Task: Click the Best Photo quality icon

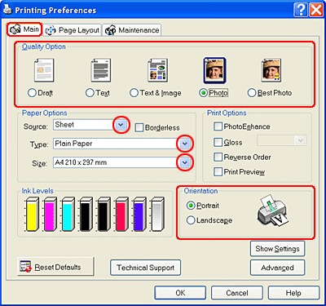Action: [x=271, y=70]
